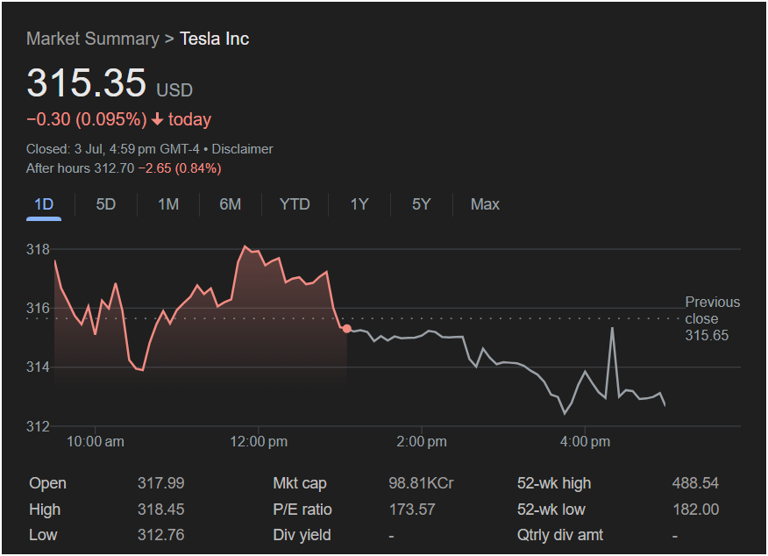Click the Open label
768x556 pixels.
tap(47, 483)
